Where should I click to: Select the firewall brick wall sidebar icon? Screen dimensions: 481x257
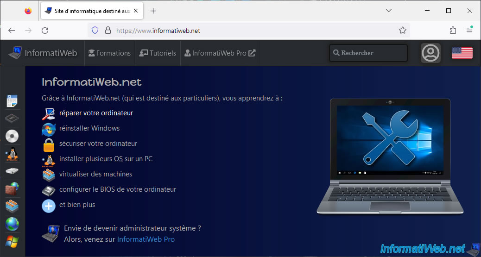tap(12, 189)
